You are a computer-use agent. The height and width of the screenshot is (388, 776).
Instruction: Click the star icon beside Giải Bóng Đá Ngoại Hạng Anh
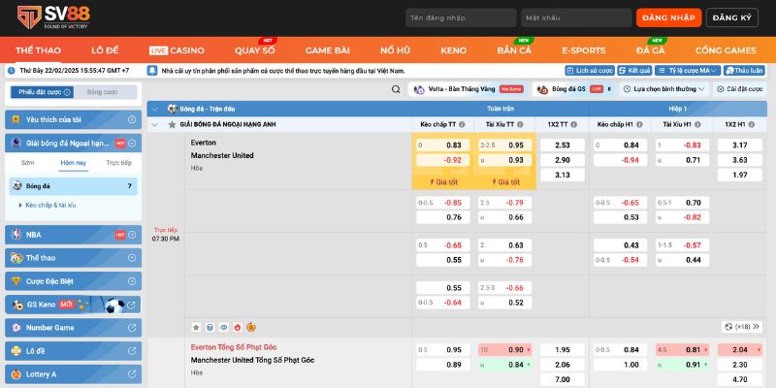pyautogui.click(x=172, y=124)
